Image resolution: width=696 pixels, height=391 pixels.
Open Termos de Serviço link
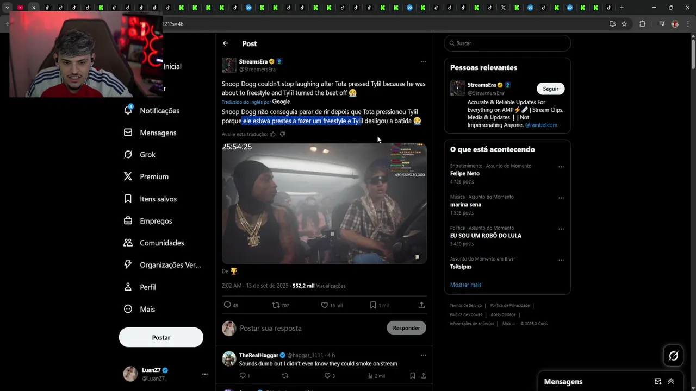click(x=465, y=306)
